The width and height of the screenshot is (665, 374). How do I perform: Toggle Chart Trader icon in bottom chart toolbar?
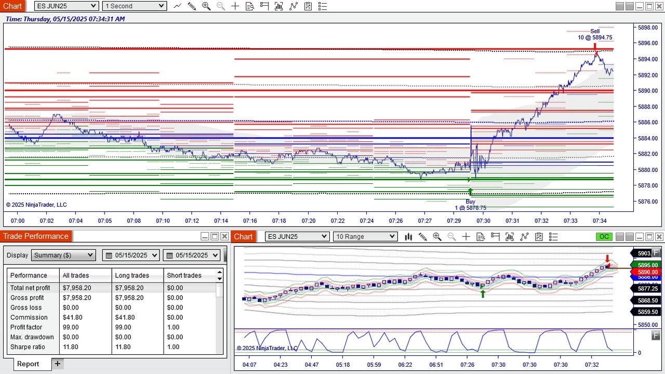(x=495, y=237)
